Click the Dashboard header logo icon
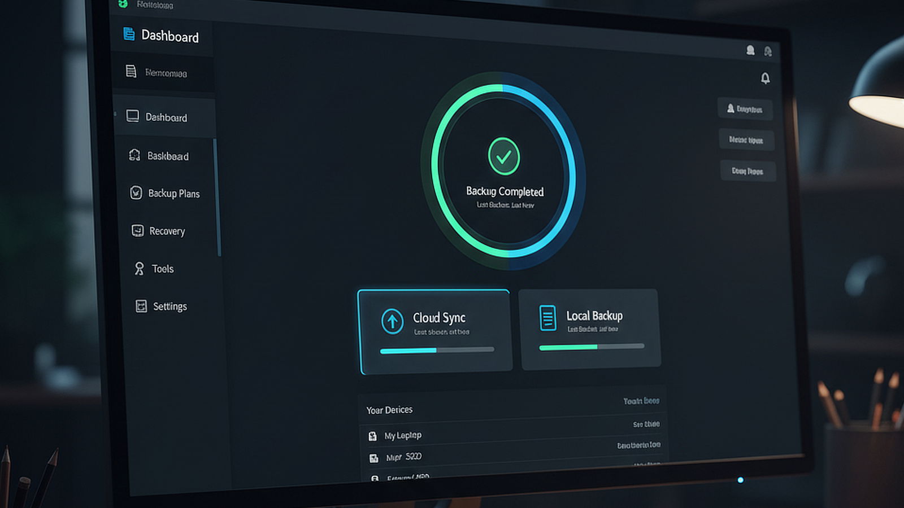 (x=129, y=34)
